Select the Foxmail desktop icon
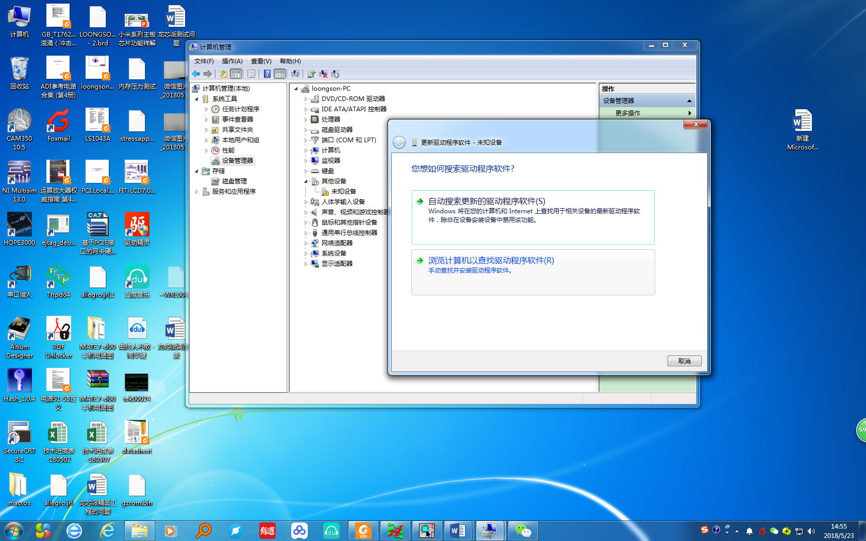Image resolution: width=866 pixels, height=541 pixels. click(59, 125)
